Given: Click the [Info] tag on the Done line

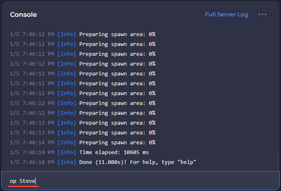Looking at the screenshot, I should [66, 162].
